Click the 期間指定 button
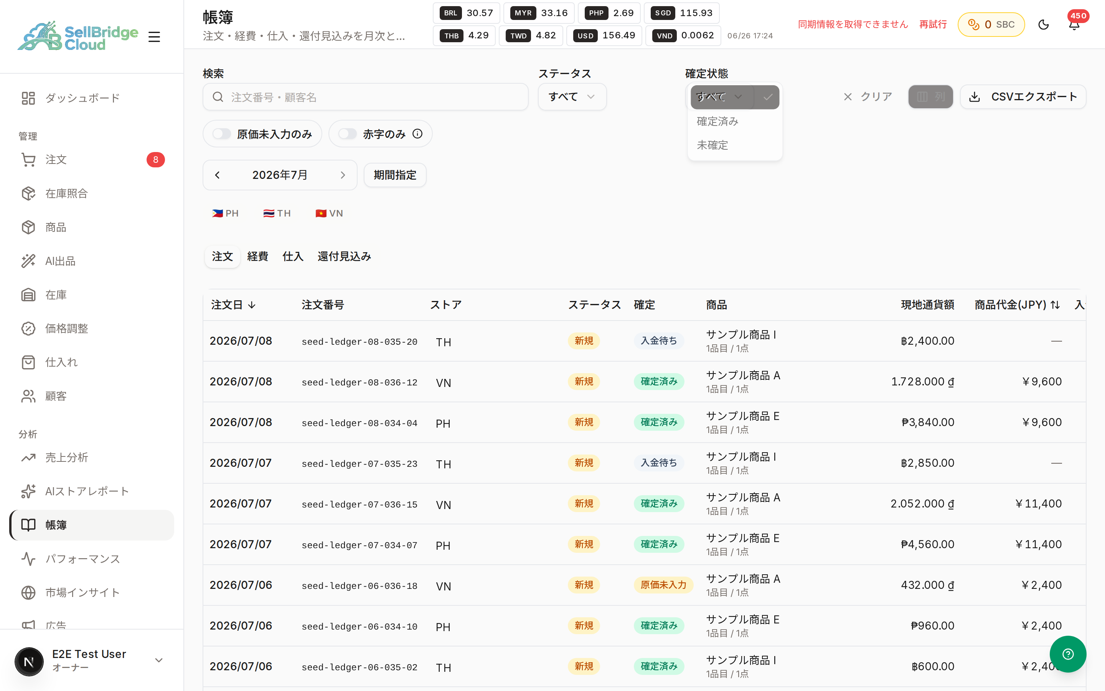The width and height of the screenshot is (1105, 691). (395, 175)
